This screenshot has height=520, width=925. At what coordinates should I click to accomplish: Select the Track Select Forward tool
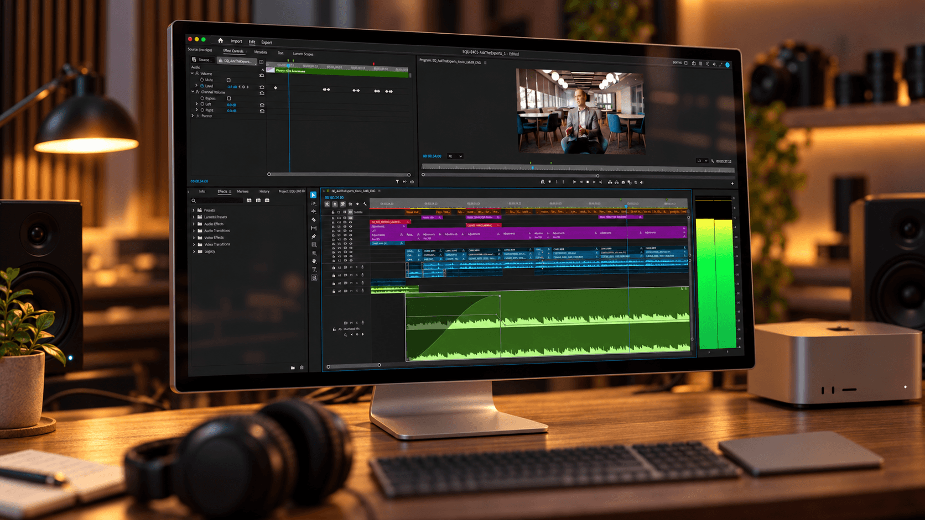point(313,203)
